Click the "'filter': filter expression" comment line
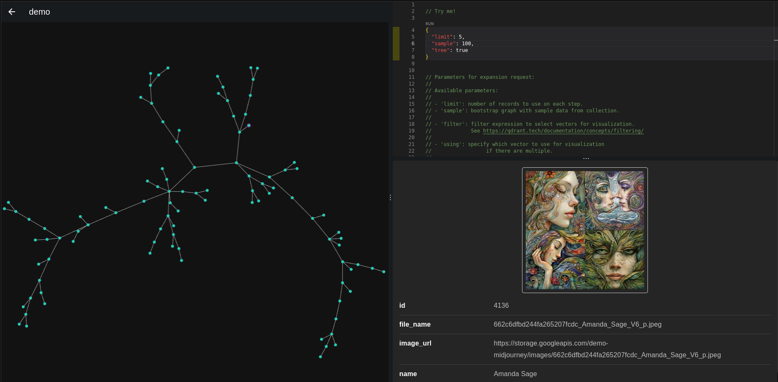778x382 pixels. (x=530, y=124)
